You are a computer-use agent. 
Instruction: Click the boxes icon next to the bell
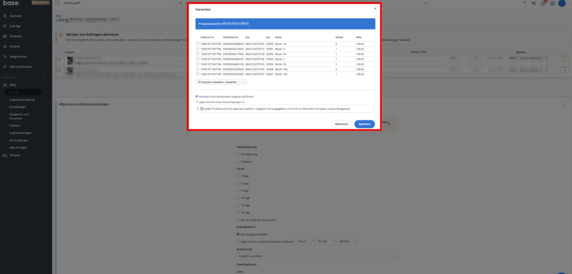coord(552,3)
